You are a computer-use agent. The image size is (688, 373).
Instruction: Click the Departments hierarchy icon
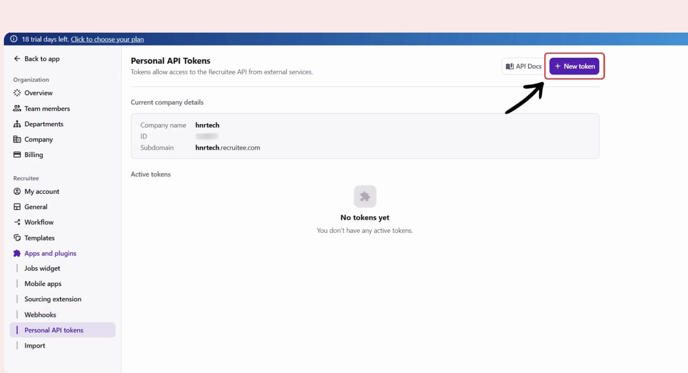coord(17,124)
